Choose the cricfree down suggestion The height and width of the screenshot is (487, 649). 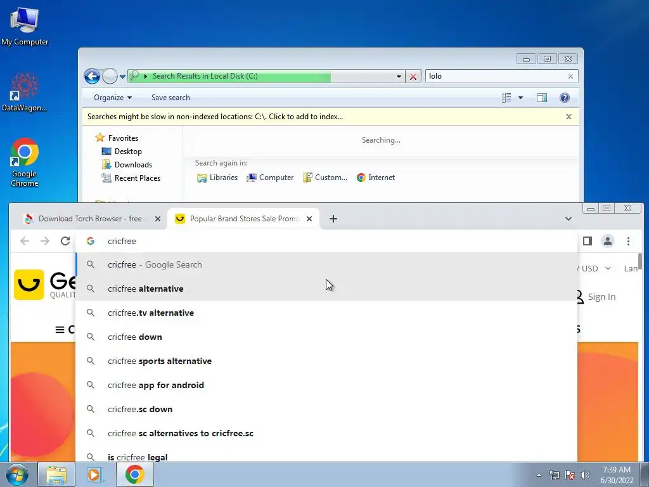[326, 337]
